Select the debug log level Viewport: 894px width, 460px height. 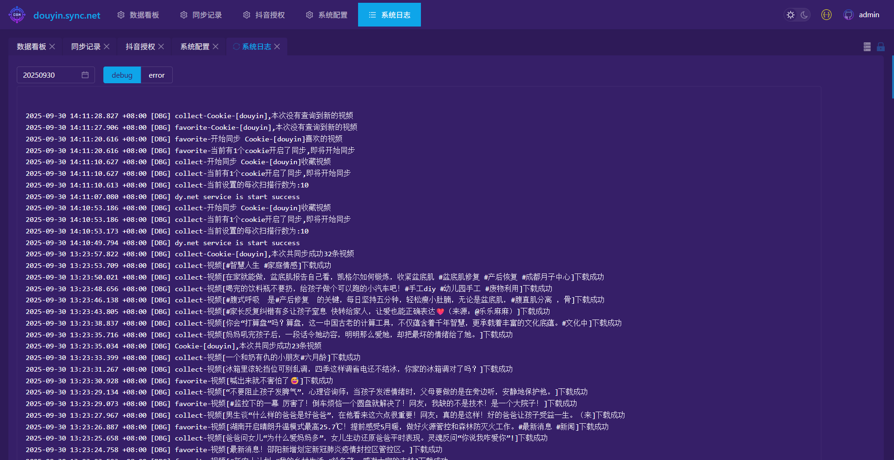click(x=122, y=75)
